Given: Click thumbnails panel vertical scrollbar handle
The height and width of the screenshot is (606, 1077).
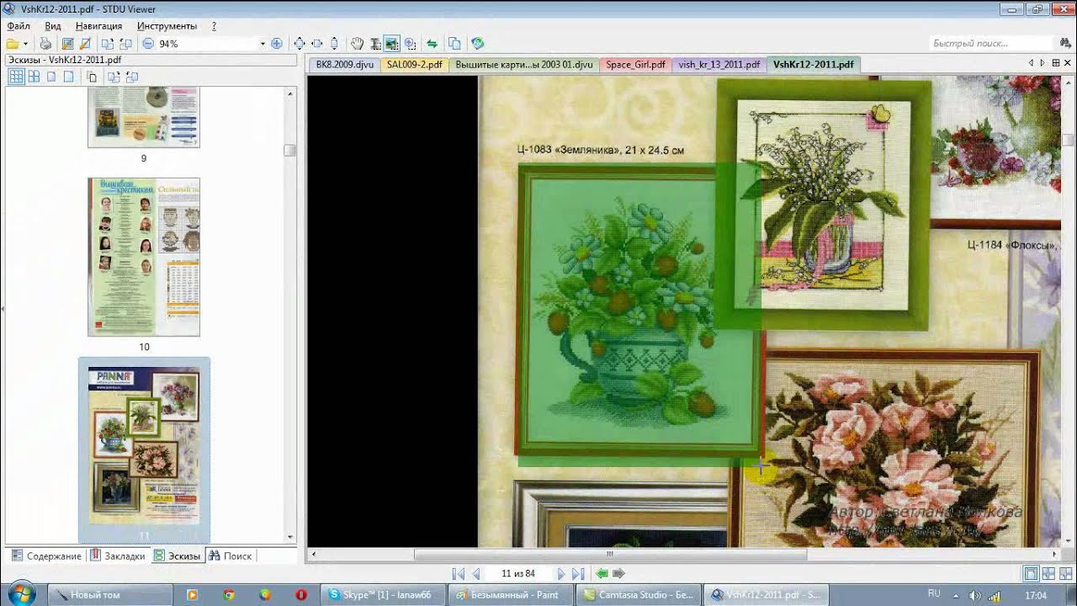Looking at the screenshot, I should (x=289, y=150).
